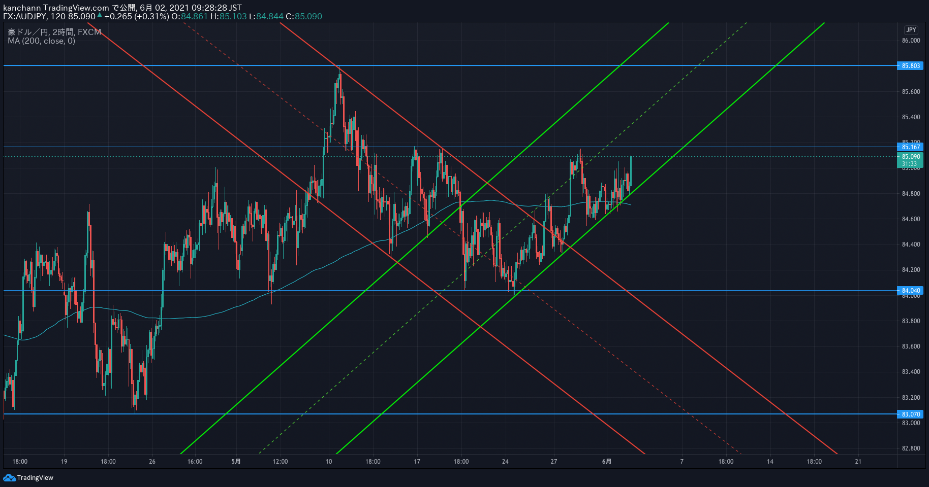
Task: Click the 16:00 time label on time axis
Action: [x=195, y=462]
